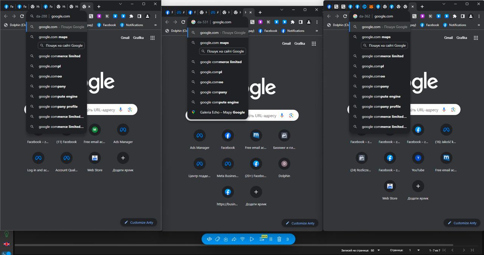This screenshot has width=484, height=255.
Task: Open Ads Manager shortcut in da-288 window
Action: coord(123,134)
